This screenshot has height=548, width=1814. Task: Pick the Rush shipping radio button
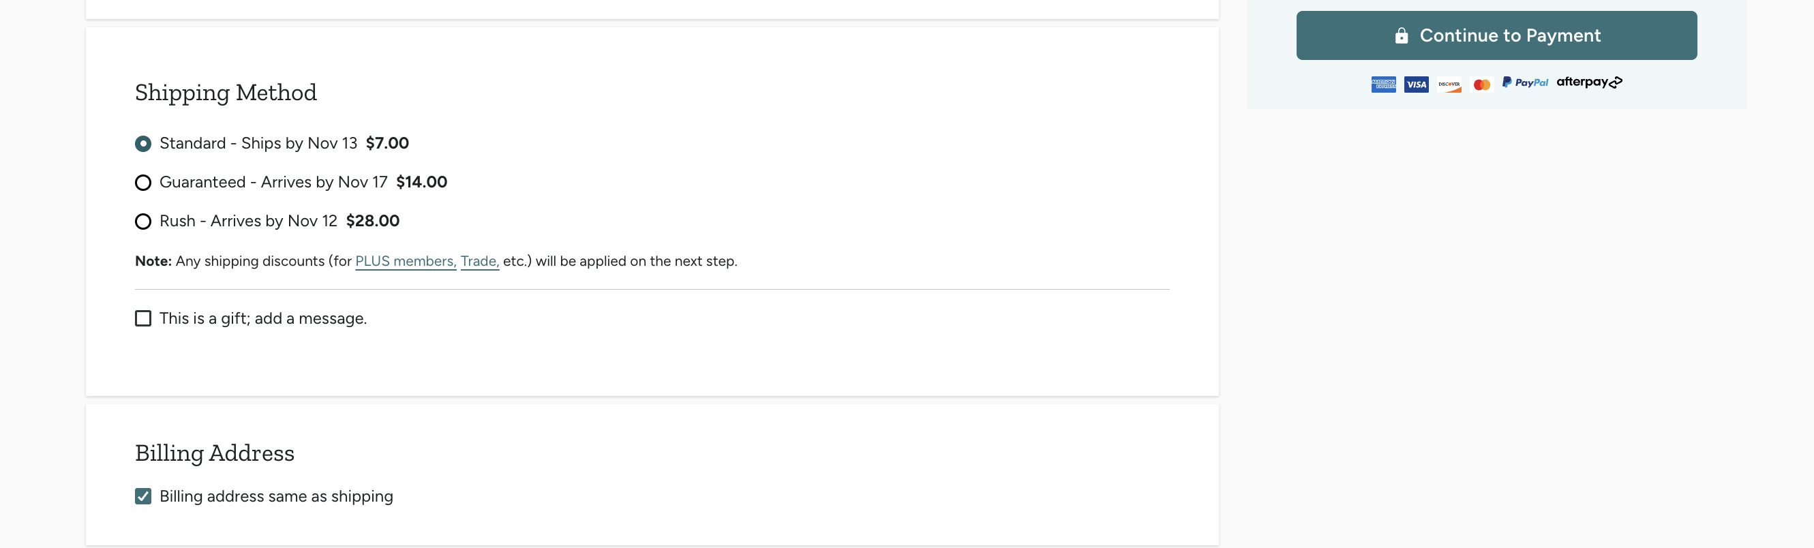coord(143,222)
